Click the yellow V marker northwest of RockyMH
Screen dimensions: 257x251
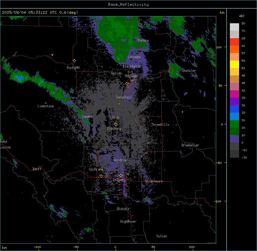[x=52, y=55]
